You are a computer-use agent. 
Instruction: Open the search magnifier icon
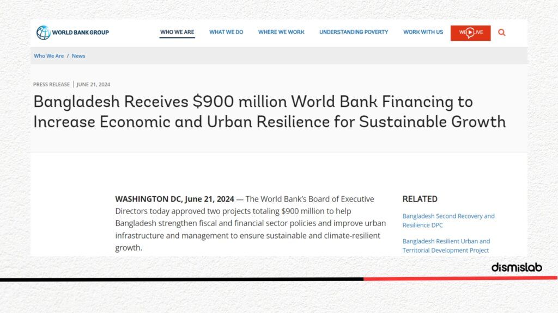point(502,33)
